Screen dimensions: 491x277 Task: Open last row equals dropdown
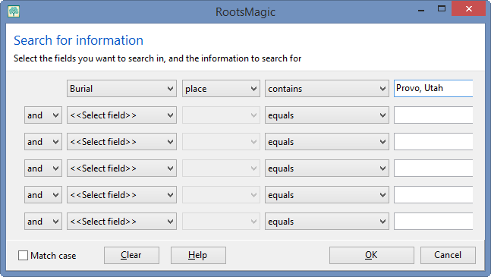coord(327,222)
